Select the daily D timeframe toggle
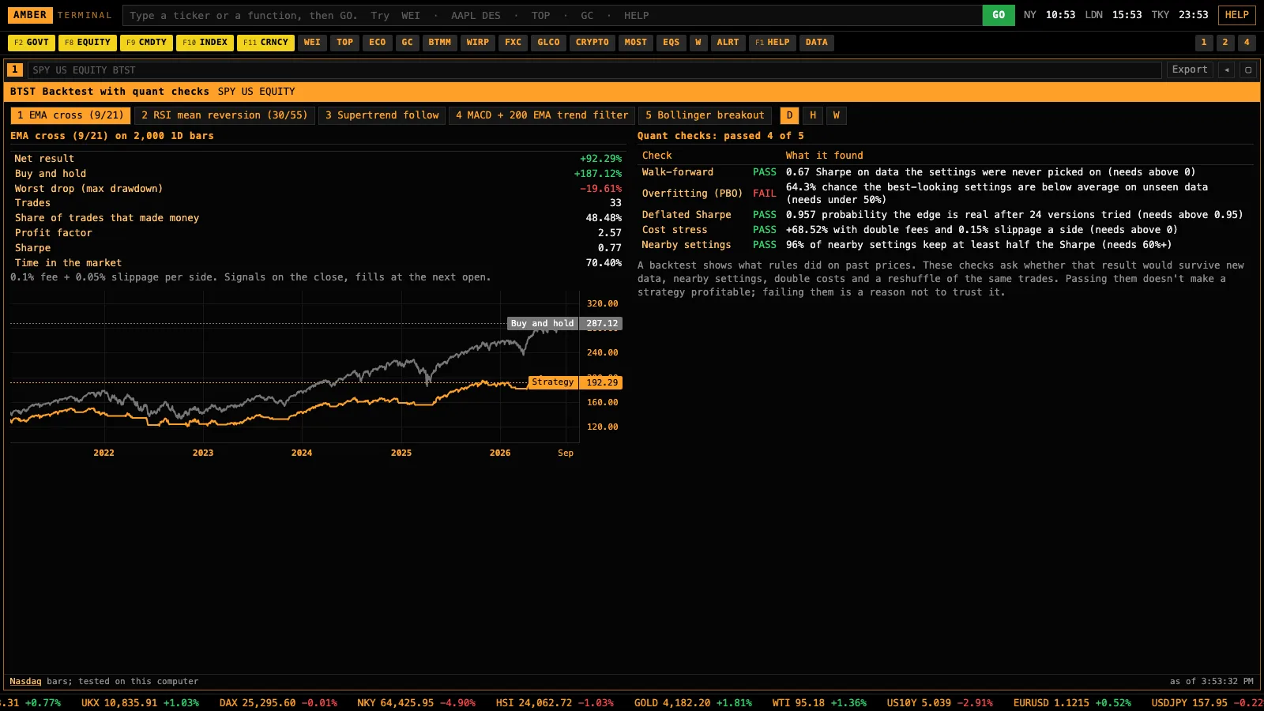Viewport: 1264px width, 711px height. (789, 115)
